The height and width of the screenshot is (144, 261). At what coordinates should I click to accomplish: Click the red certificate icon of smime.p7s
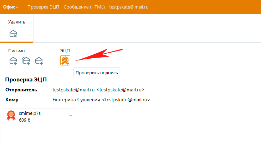click(x=11, y=116)
